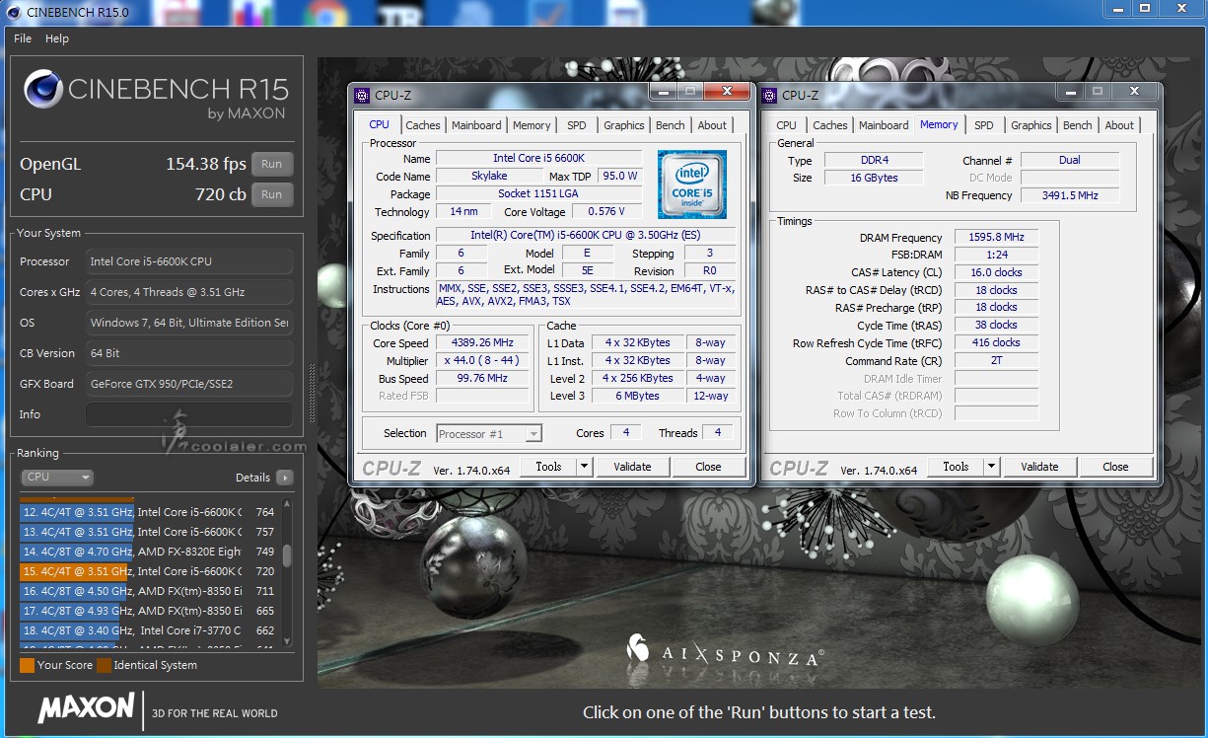
Task: Open the File menu in Cinebench
Action: click(23, 38)
